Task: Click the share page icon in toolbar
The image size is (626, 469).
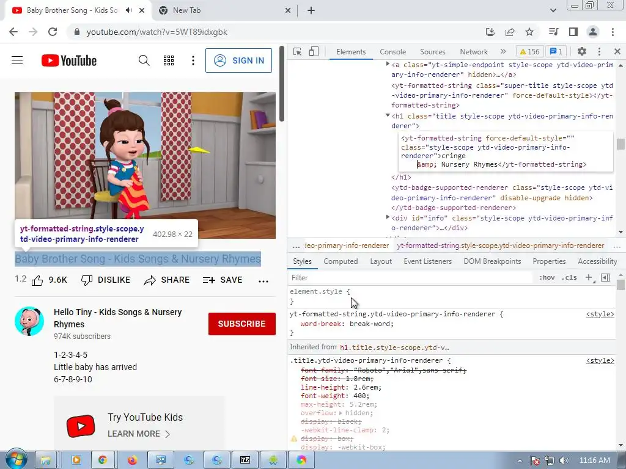Action: (510, 32)
